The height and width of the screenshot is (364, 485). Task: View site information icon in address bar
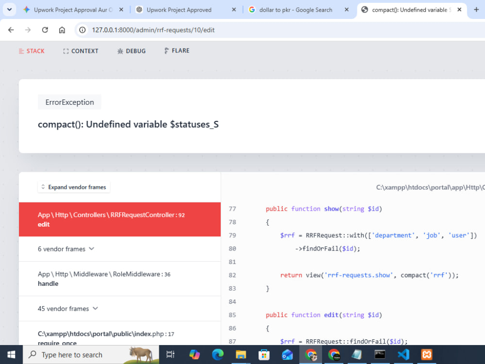[x=82, y=30]
